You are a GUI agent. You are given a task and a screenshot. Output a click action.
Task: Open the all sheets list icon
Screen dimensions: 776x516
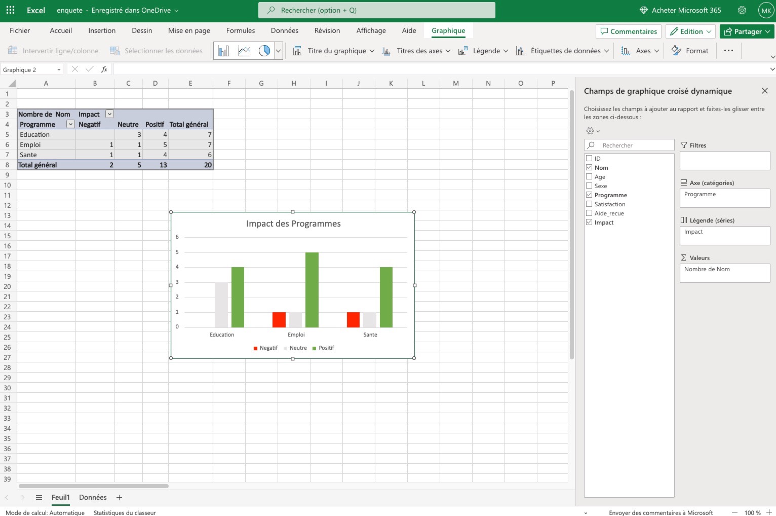[39, 498]
